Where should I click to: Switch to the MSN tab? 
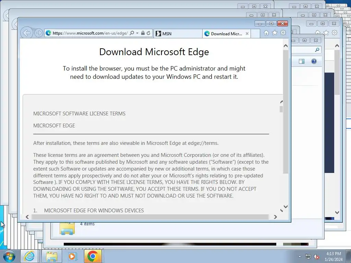[x=178, y=34]
